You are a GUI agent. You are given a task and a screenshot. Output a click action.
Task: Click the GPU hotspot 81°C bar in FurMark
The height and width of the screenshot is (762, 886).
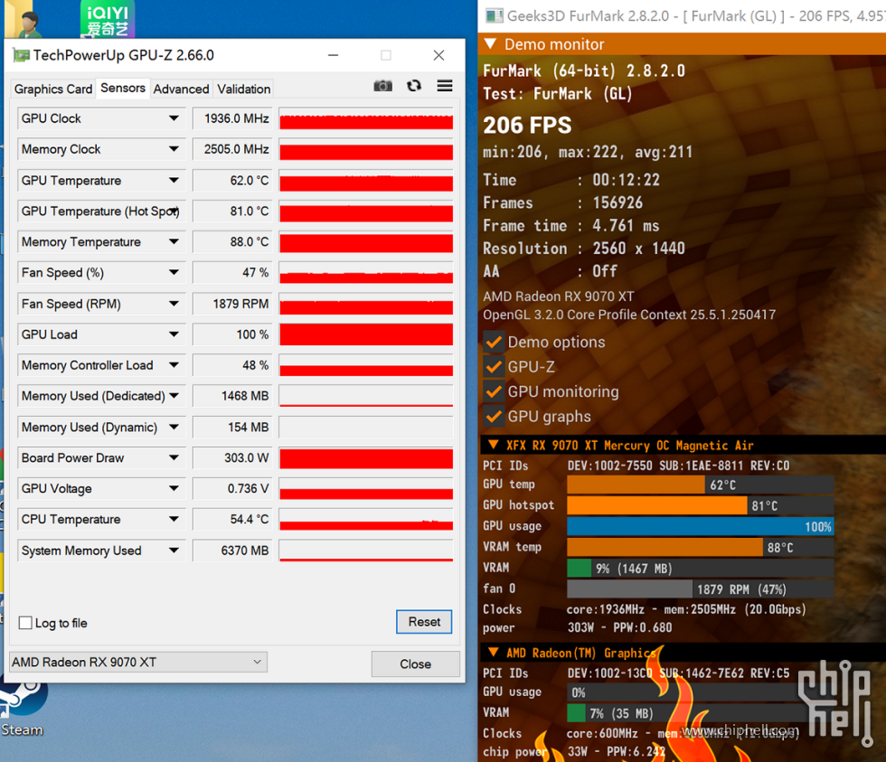700,505
